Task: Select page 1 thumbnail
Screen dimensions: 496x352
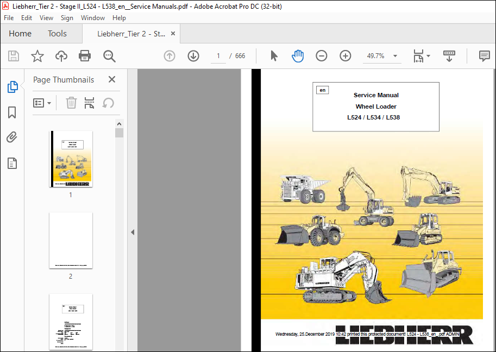Action: [71, 159]
